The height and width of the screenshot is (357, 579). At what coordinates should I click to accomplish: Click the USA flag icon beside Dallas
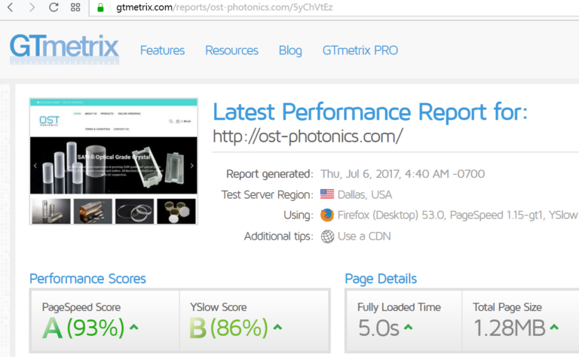point(327,194)
